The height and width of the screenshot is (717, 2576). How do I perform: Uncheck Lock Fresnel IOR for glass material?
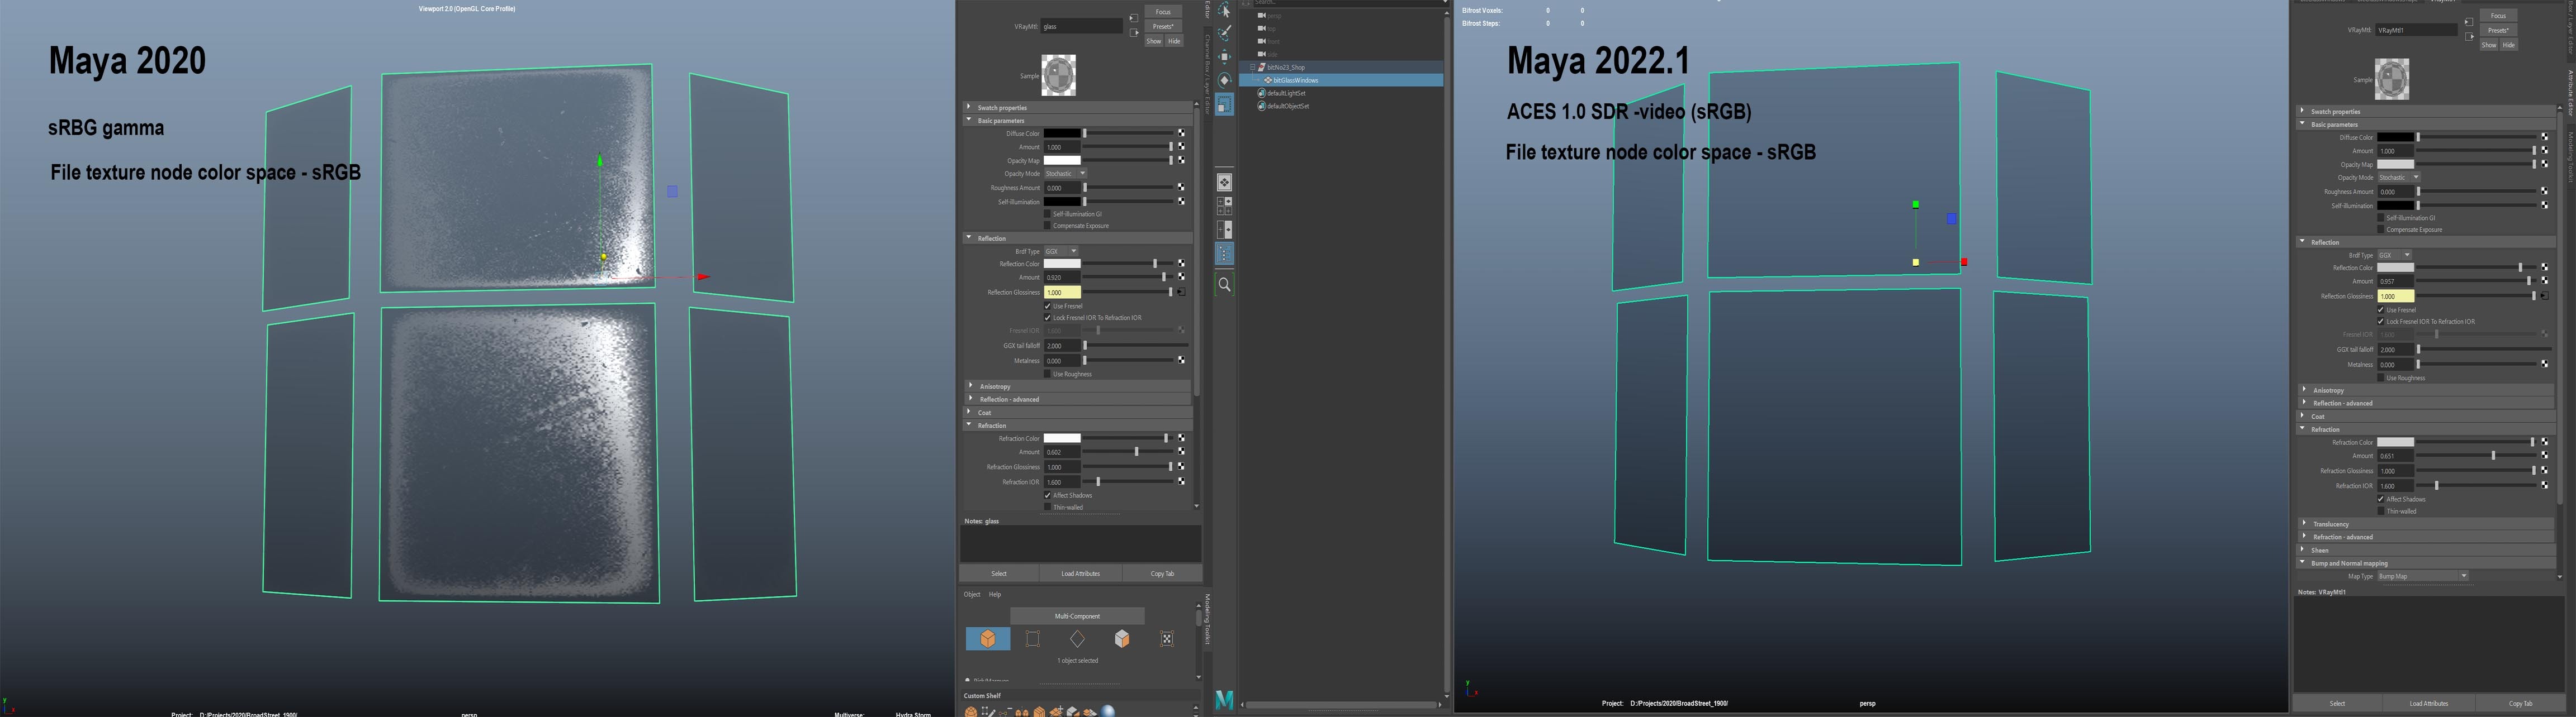1048,318
